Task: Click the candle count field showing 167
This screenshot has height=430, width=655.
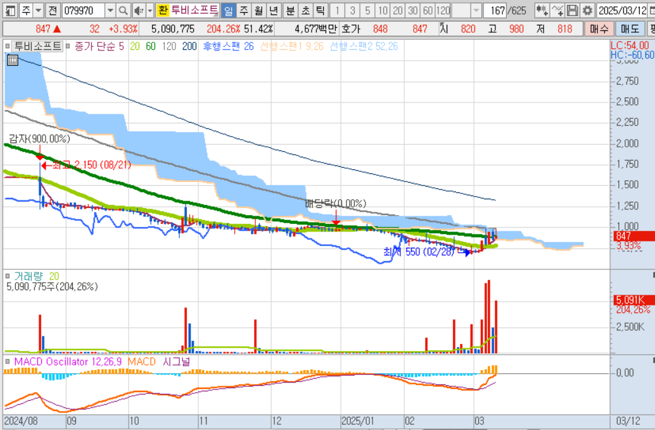Action: (x=495, y=10)
